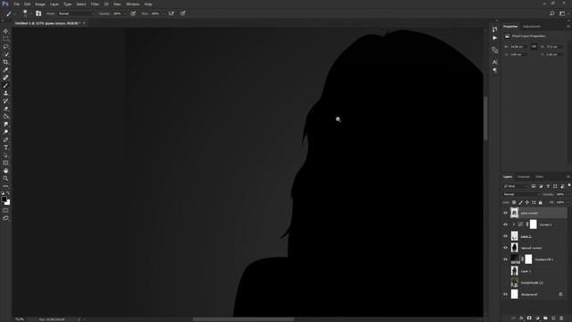This screenshot has height=322, width=572.
Task: Show the Layer 1 layer
Action: tap(505, 271)
